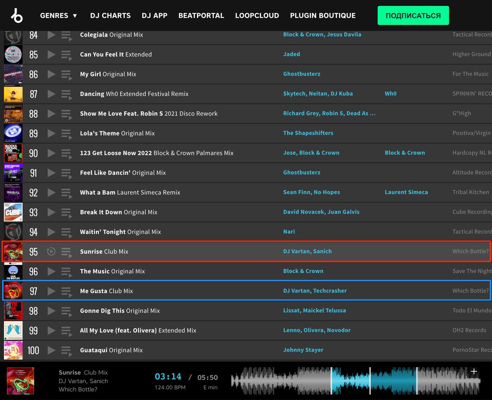Click the Beatport logo in the top bar
Viewport: 492px width, 400px height.
[x=17, y=15]
